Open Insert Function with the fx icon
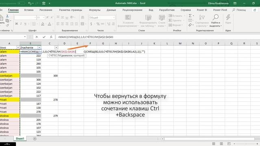Viewport: 260px width, 146px height. pyautogui.click(x=51, y=37)
